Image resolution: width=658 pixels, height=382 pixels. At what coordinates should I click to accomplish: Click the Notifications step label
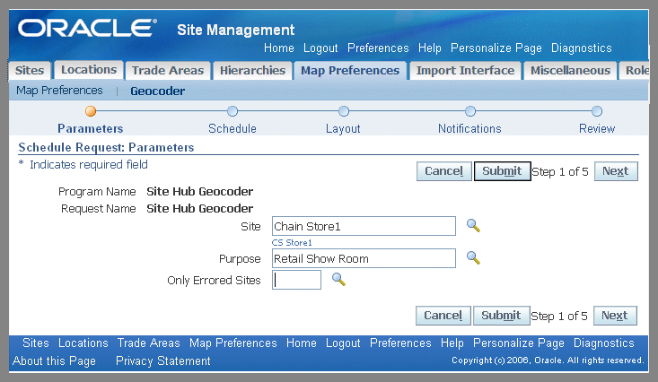(x=469, y=128)
